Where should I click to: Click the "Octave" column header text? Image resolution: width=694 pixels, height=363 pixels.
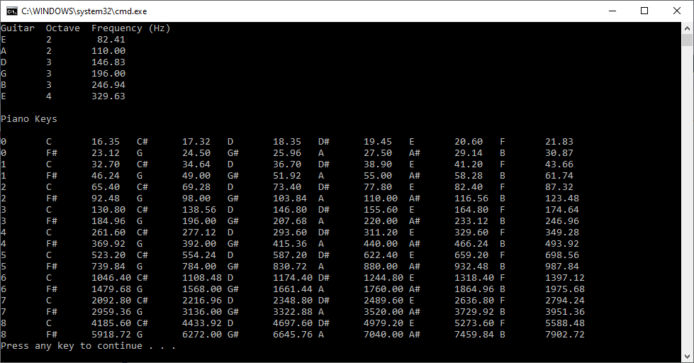[x=63, y=28]
